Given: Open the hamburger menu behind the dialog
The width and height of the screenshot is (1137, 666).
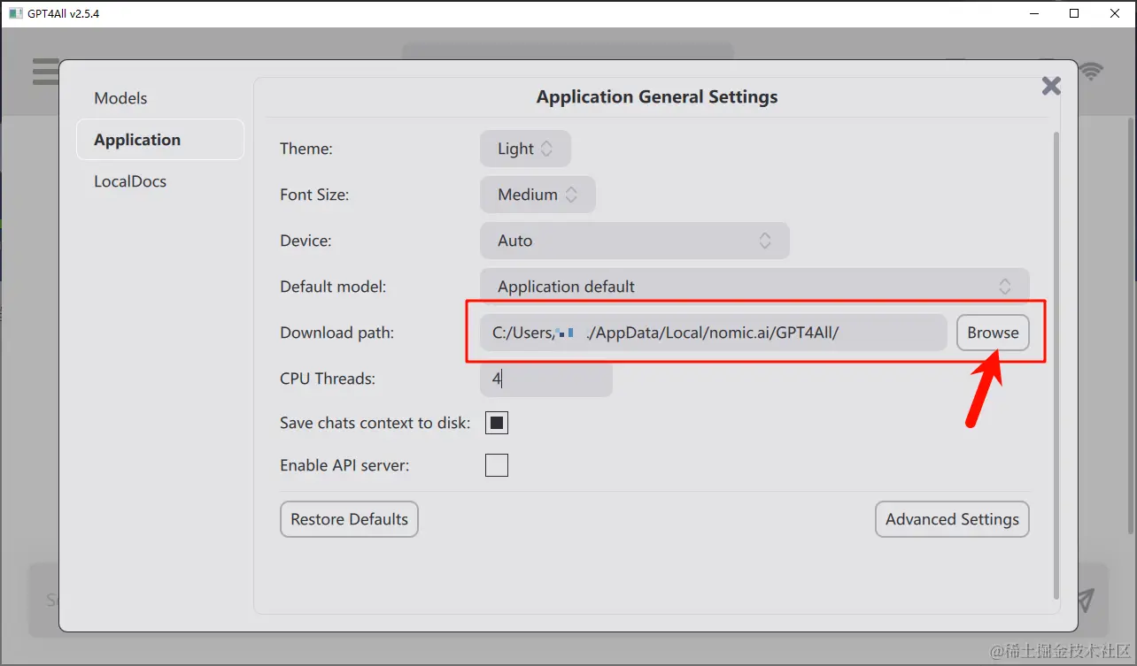Looking at the screenshot, I should click(45, 72).
